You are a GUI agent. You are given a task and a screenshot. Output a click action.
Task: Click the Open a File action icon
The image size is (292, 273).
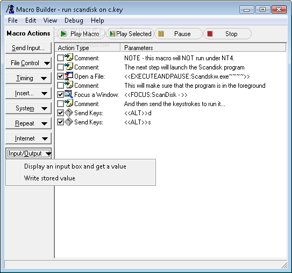point(69,76)
